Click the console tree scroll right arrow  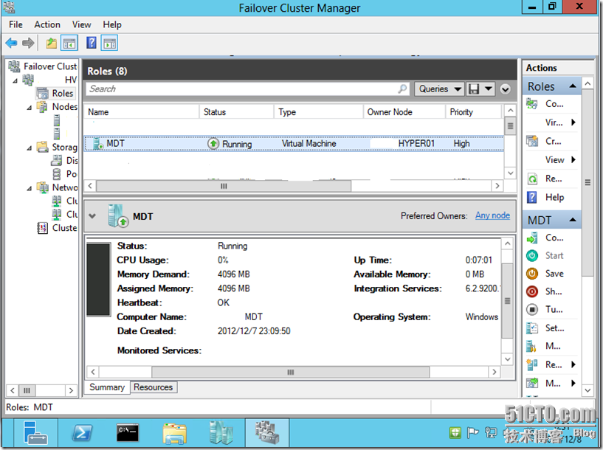71,390
